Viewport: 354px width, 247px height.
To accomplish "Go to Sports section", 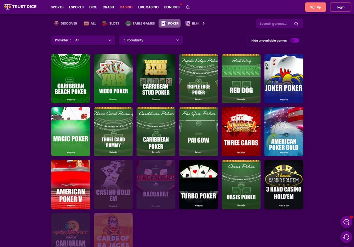I will click(x=57, y=7).
